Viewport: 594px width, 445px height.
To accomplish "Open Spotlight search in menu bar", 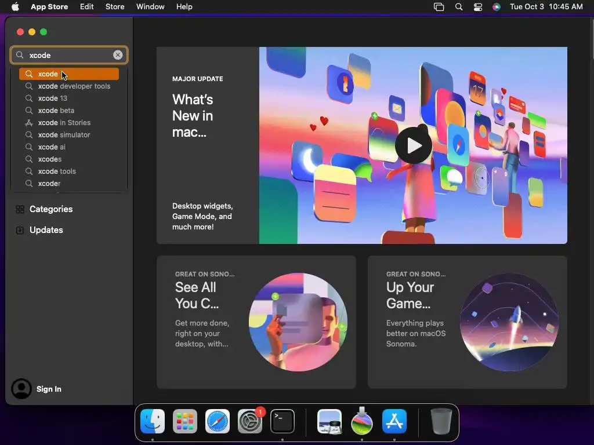I will 459,7.
